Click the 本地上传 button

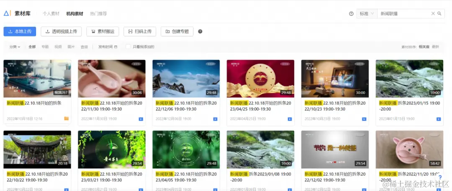click(20, 31)
